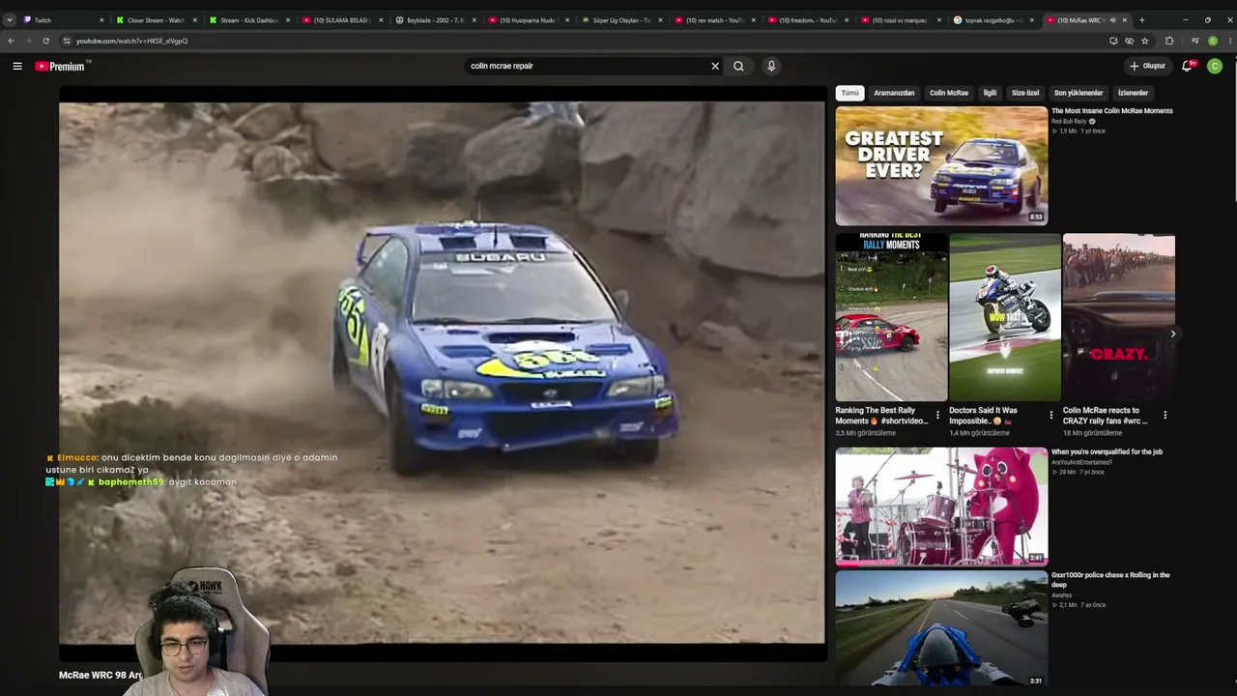Open the YouTube guide hamburger menu
Screen dimensions: 1237x696
17,66
